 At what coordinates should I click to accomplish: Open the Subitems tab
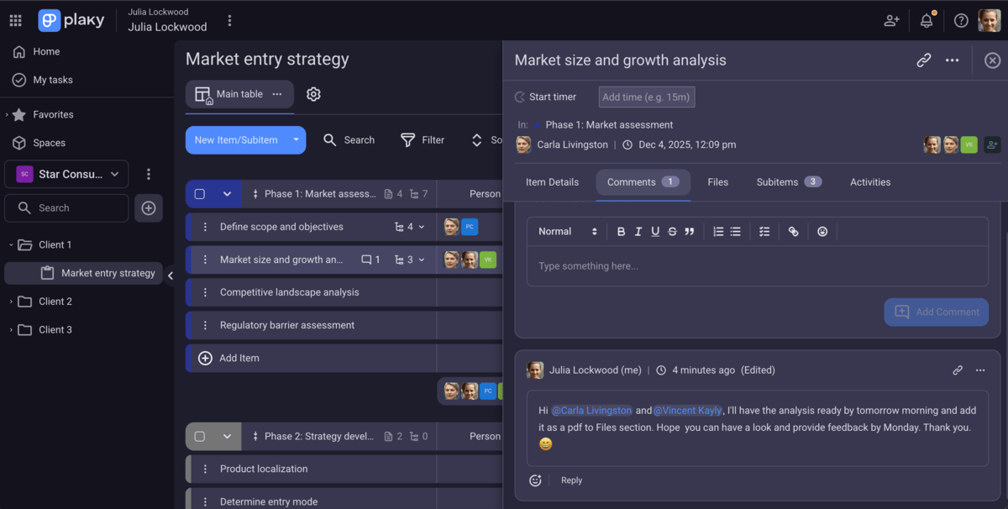point(788,182)
